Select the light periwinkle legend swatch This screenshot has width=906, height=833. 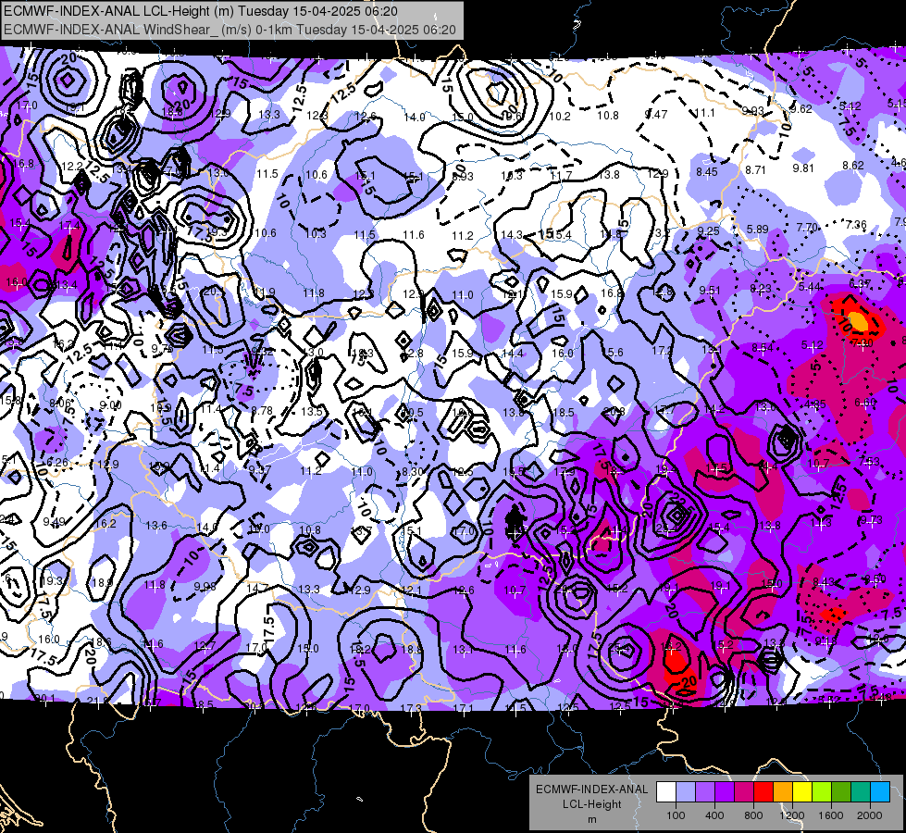point(686,792)
